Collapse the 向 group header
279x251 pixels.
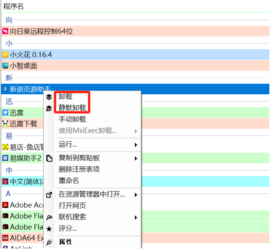coord(9,20)
